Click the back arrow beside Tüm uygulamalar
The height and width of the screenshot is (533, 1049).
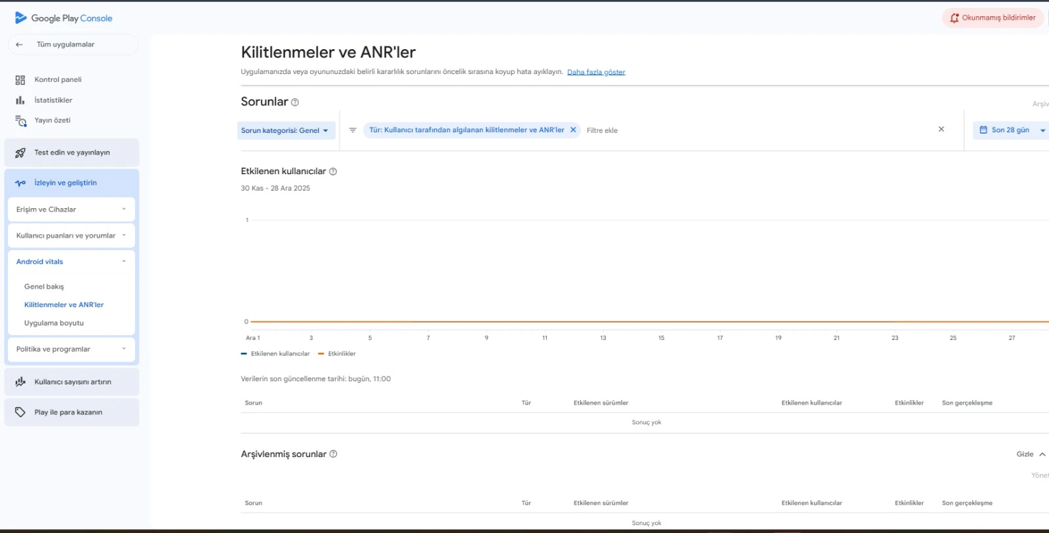point(20,45)
